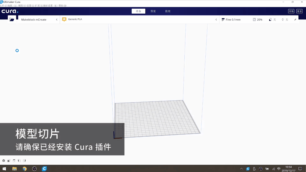Open the 编辑(E) menu
The image size is (306, 172).
click(13, 6)
